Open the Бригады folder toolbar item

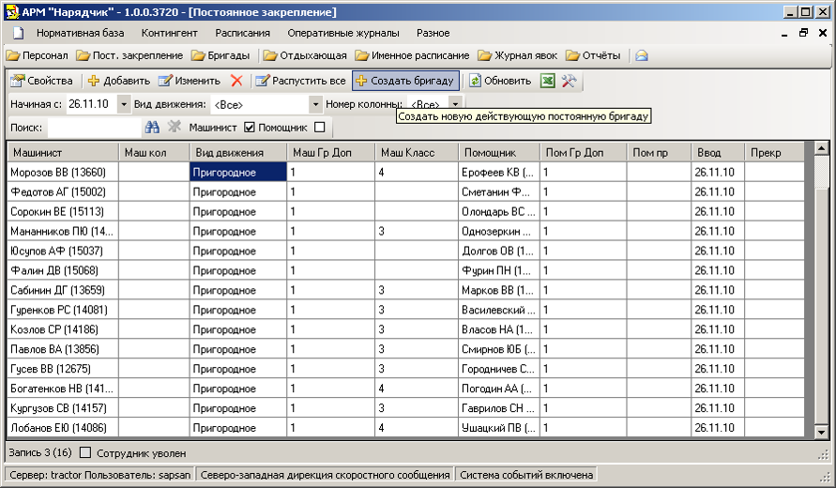pyautogui.click(x=220, y=55)
